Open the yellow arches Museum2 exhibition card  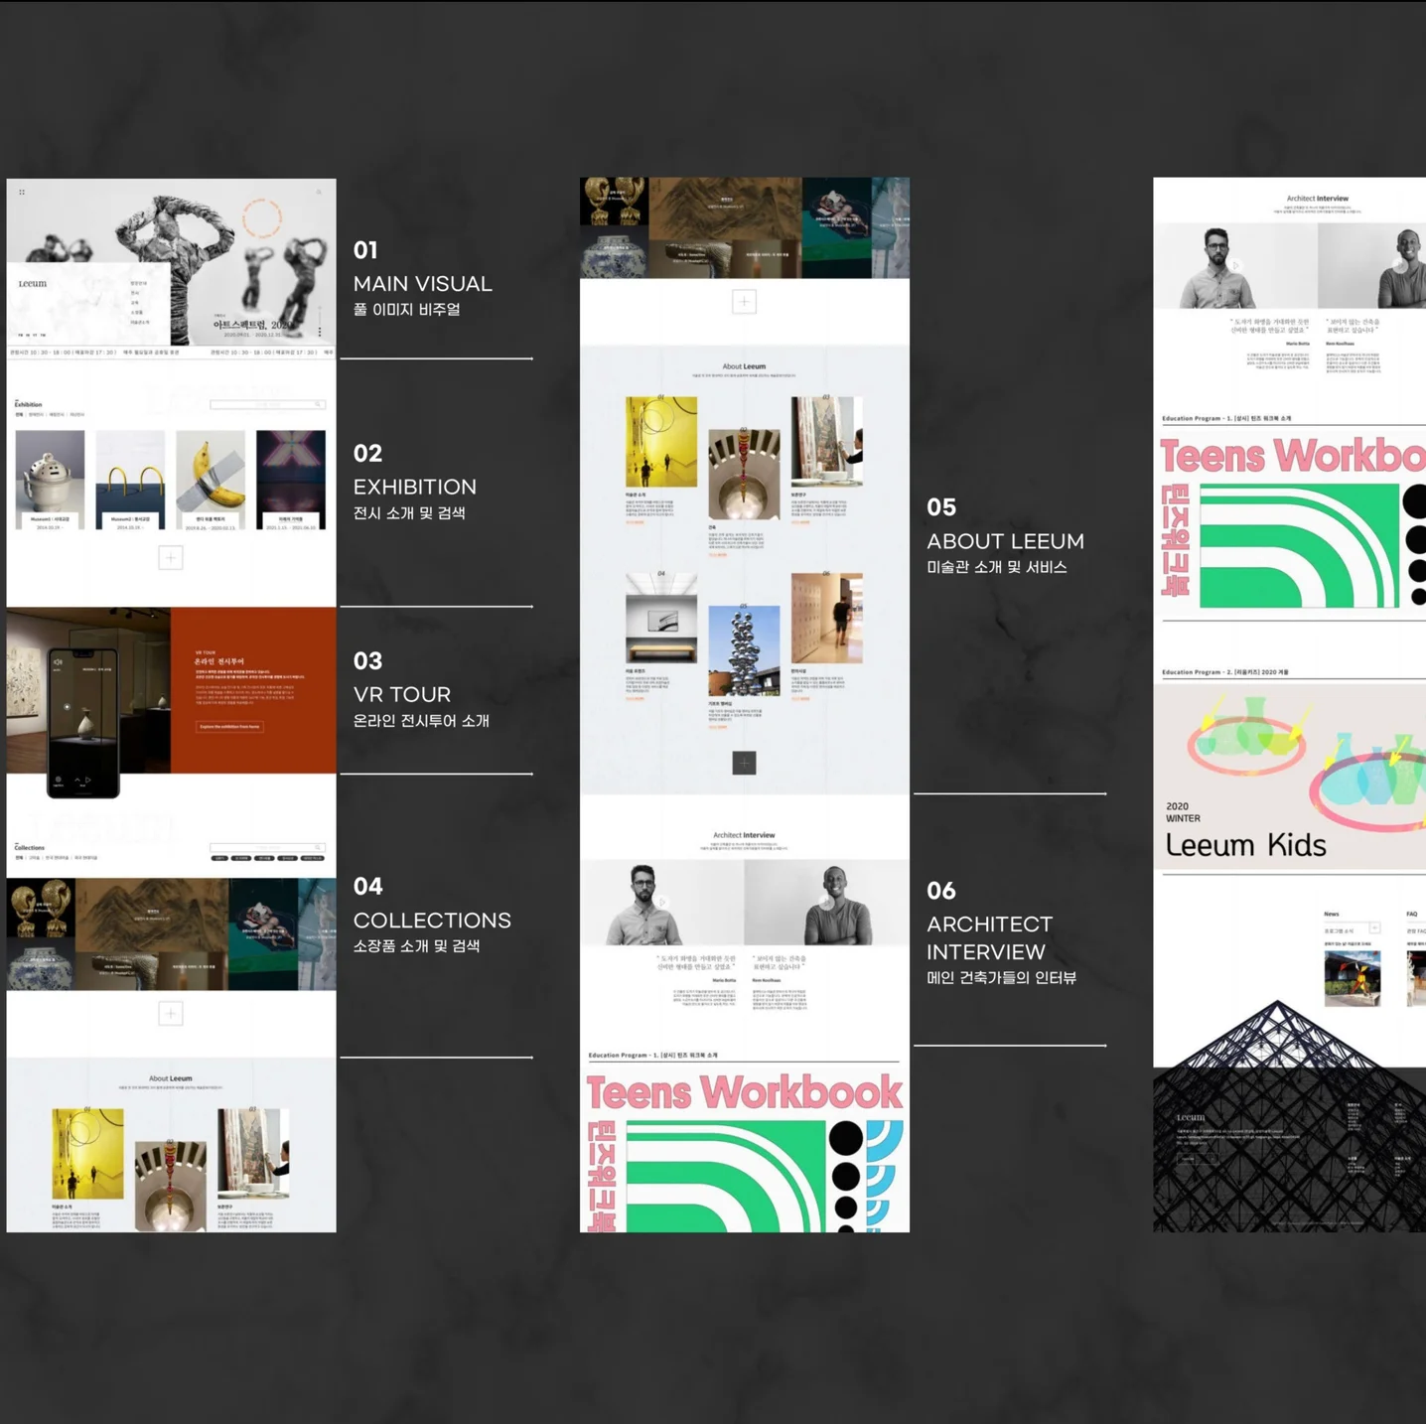(x=130, y=481)
